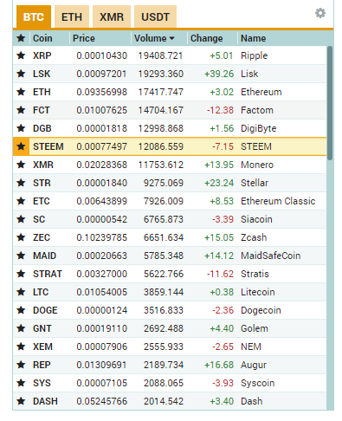Select the Syscoin name cell
This screenshot has height=421, width=342.
(258, 383)
